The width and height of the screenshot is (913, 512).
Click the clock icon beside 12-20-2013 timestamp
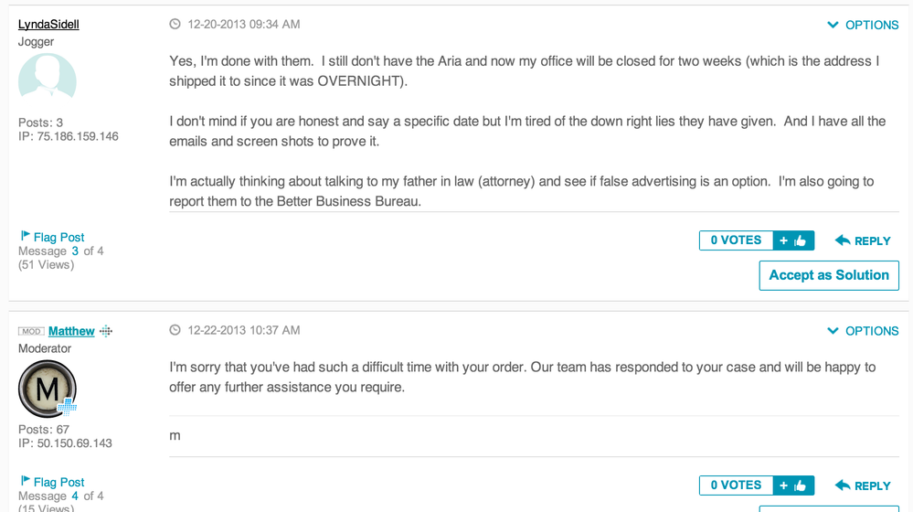coord(175,24)
